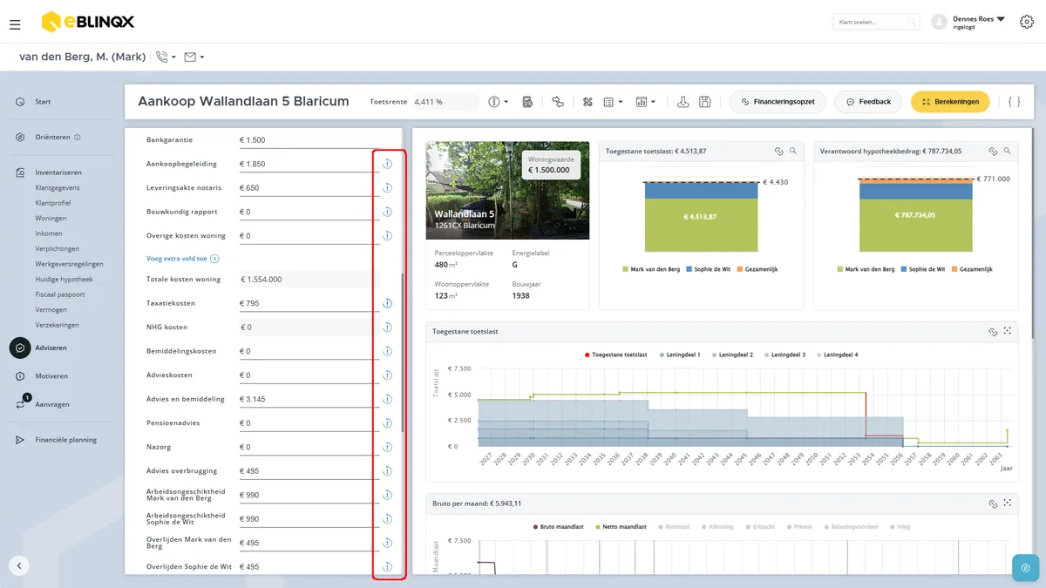The width and height of the screenshot is (1046, 588).
Task: Show info for Aankoopbegeleiding
Action: [387, 164]
